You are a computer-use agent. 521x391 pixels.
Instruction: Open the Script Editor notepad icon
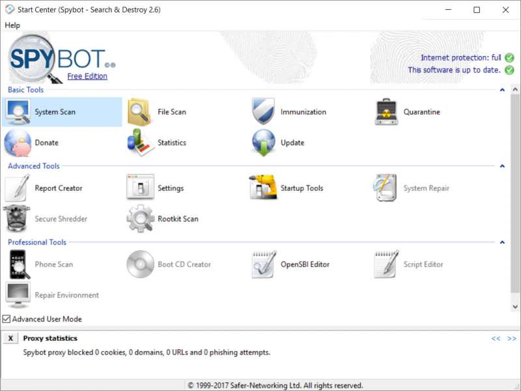coord(386,265)
